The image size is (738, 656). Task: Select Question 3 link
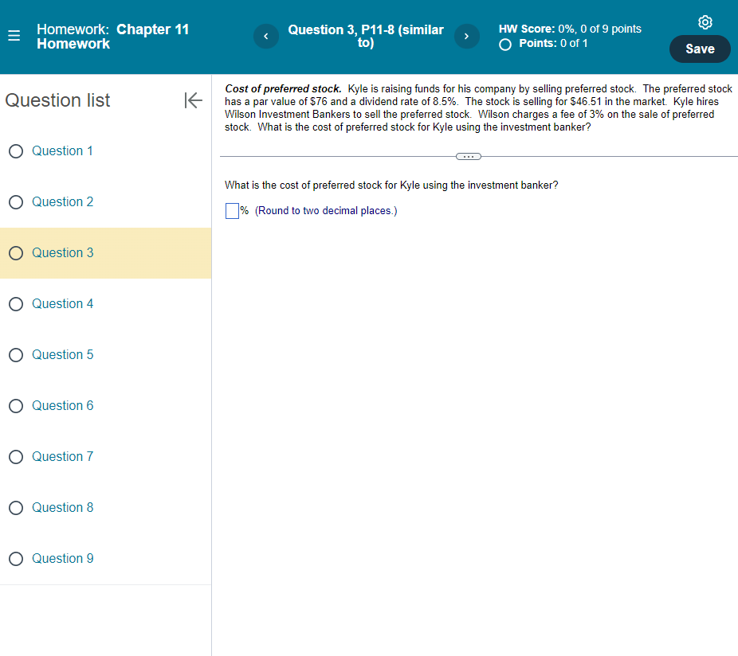(x=63, y=253)
